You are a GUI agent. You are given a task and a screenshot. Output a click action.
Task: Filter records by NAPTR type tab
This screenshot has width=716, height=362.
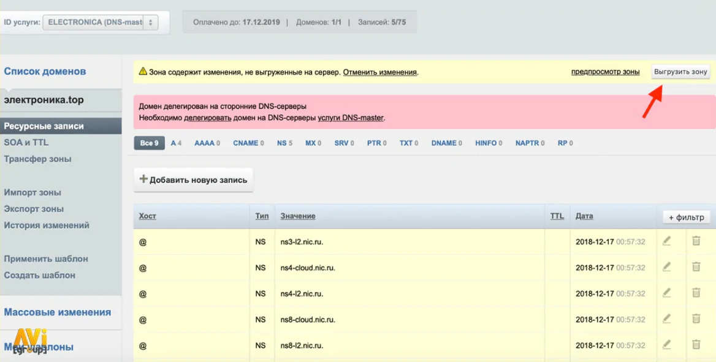530,143
